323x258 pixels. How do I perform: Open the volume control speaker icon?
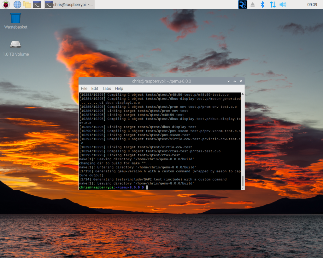283,4
